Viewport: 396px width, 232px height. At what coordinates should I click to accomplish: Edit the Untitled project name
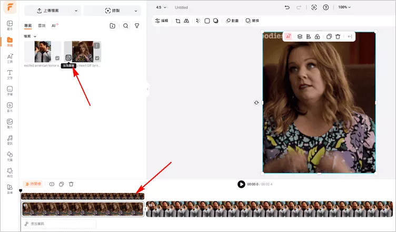coord(181,7)
